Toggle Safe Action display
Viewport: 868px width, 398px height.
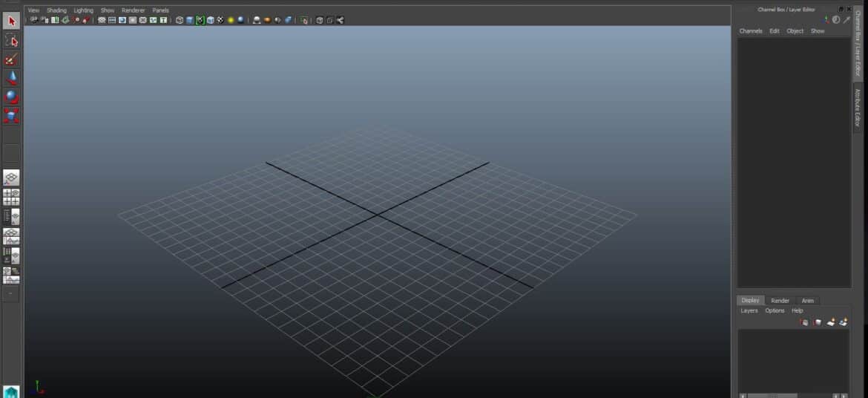click(x=153, y=20)
